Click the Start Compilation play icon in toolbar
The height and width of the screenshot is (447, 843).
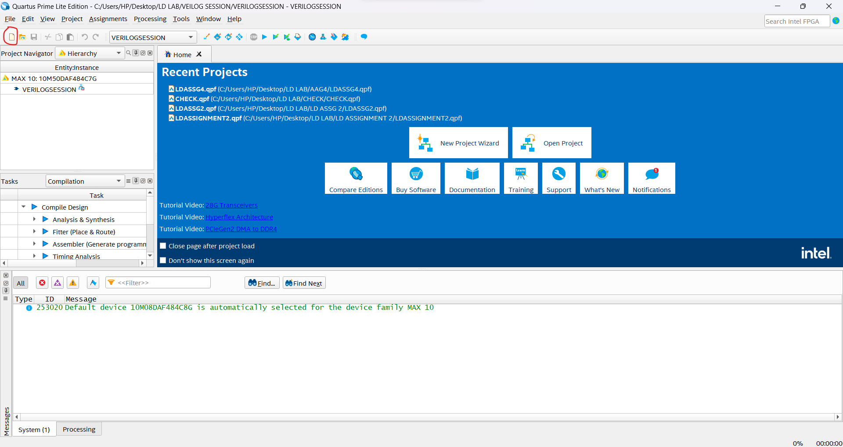coord(264,37)
